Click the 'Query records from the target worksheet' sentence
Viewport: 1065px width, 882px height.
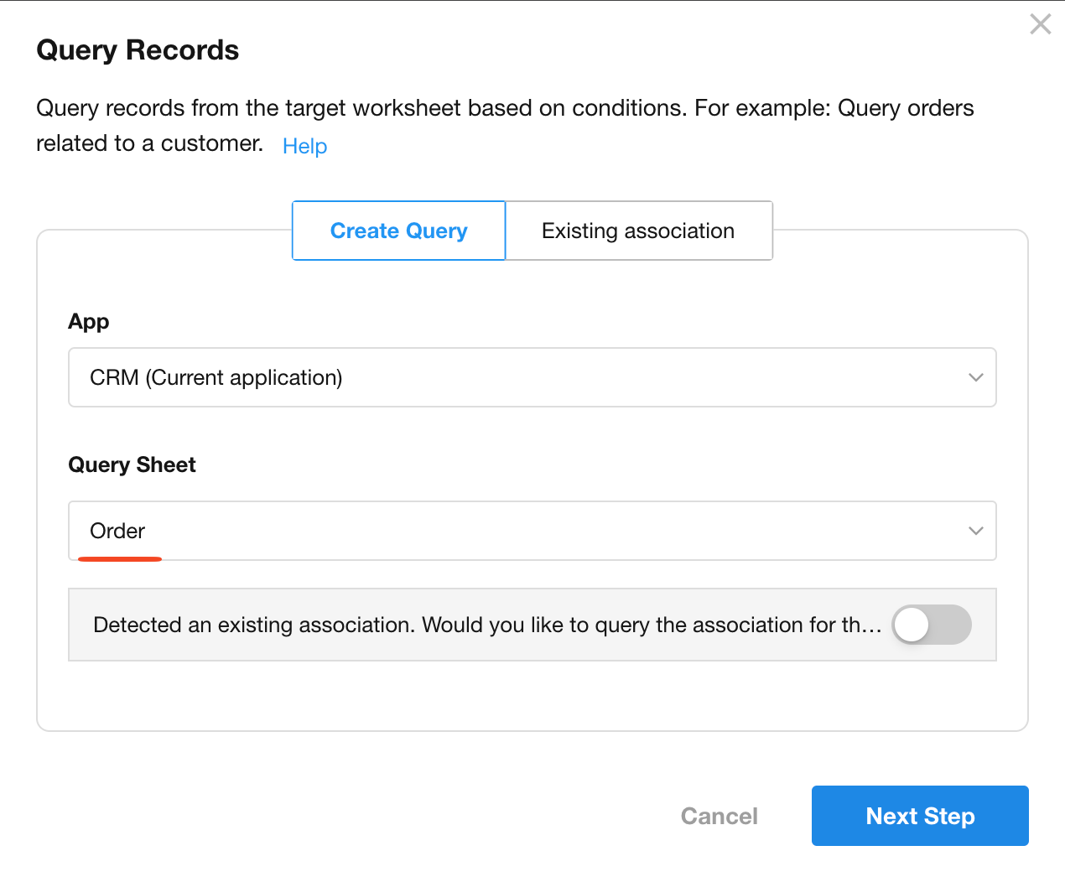(x=503, y=108)
